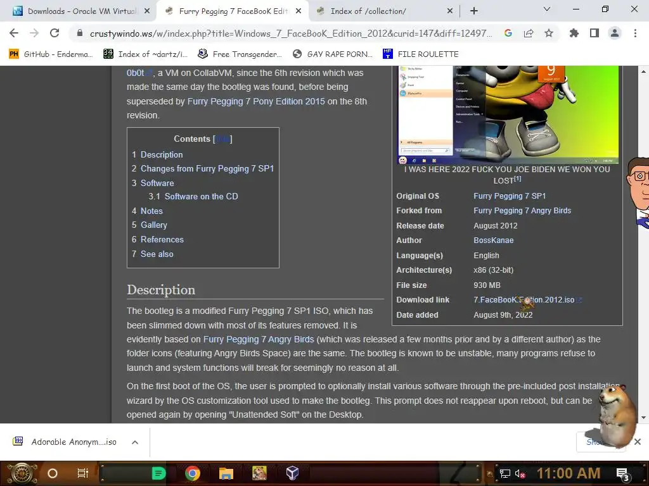The width and height of the screenshot is (649, 486).
Task: Open File Explorer from the taskbar
Action: [x=226, y=473]
